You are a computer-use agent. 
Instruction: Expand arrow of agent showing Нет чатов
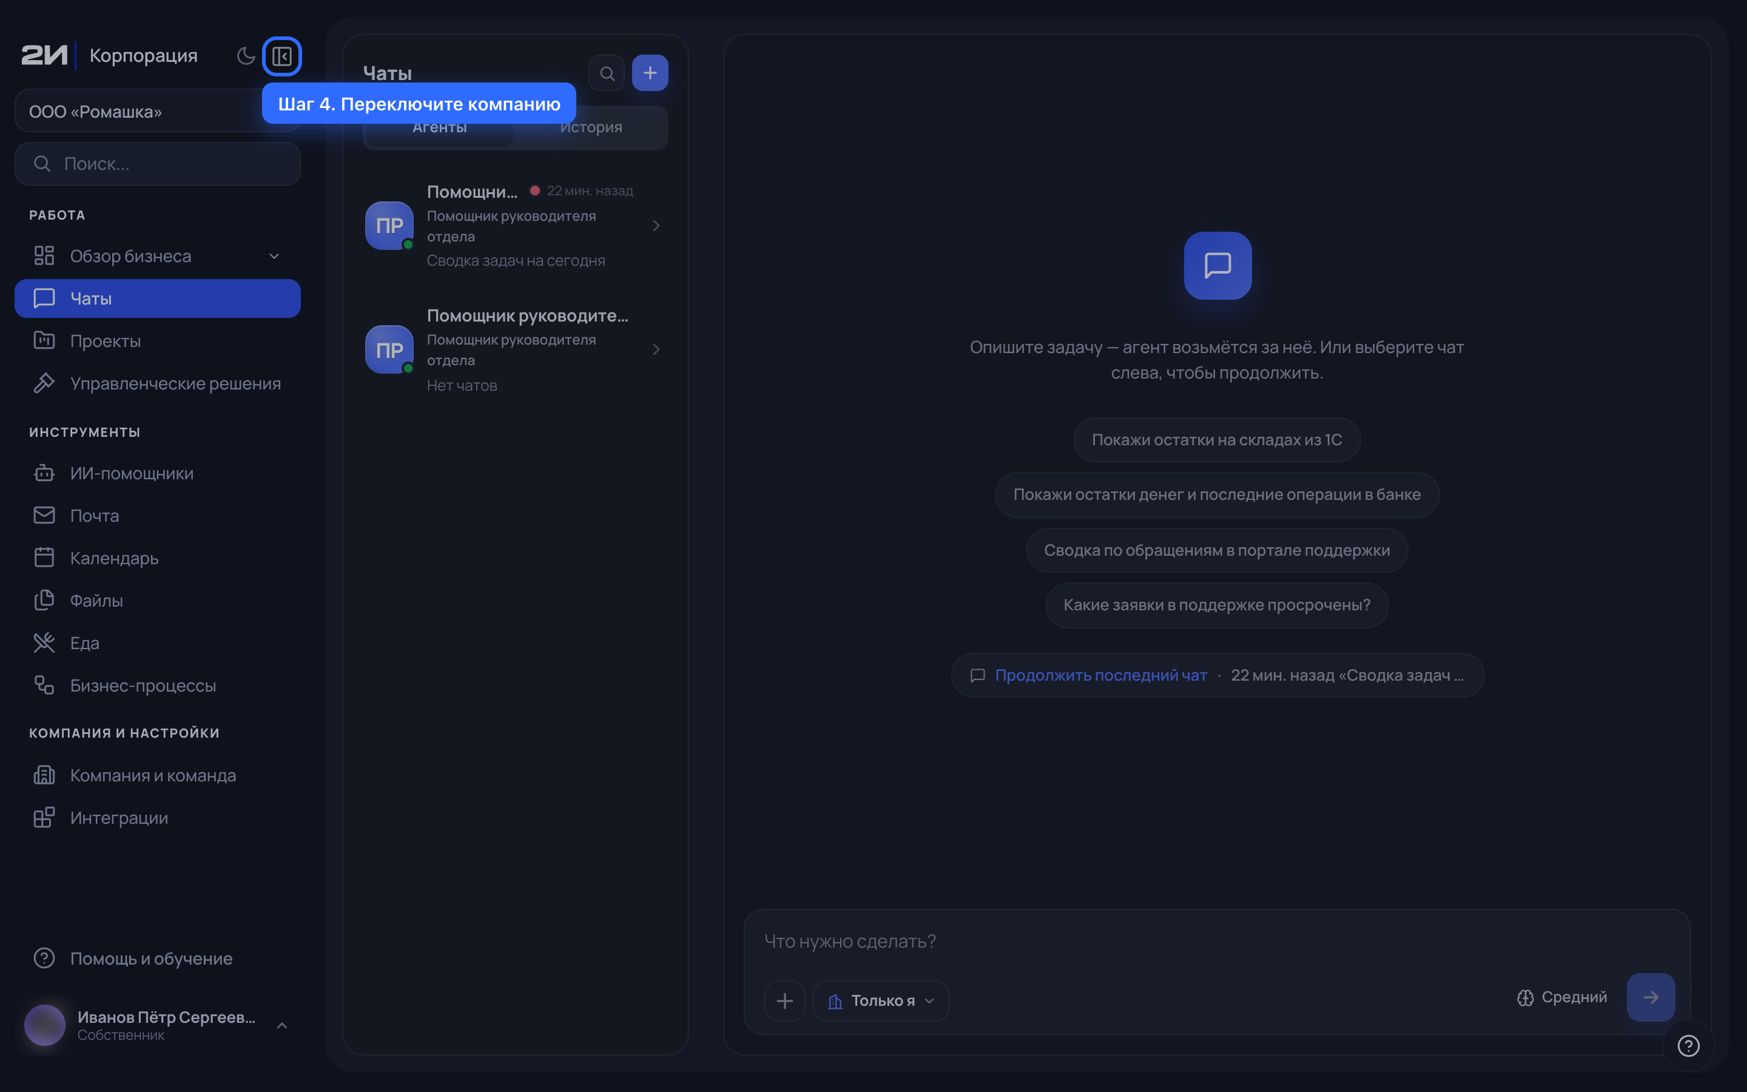coord(656,349)
